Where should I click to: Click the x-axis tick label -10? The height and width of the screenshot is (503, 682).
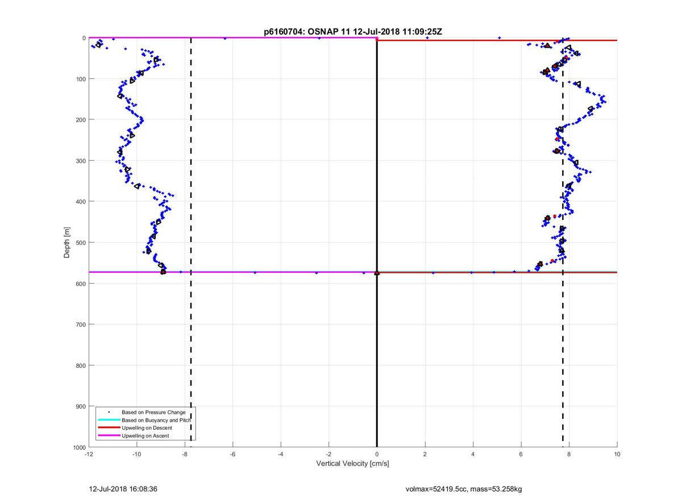tap(136, 454)
